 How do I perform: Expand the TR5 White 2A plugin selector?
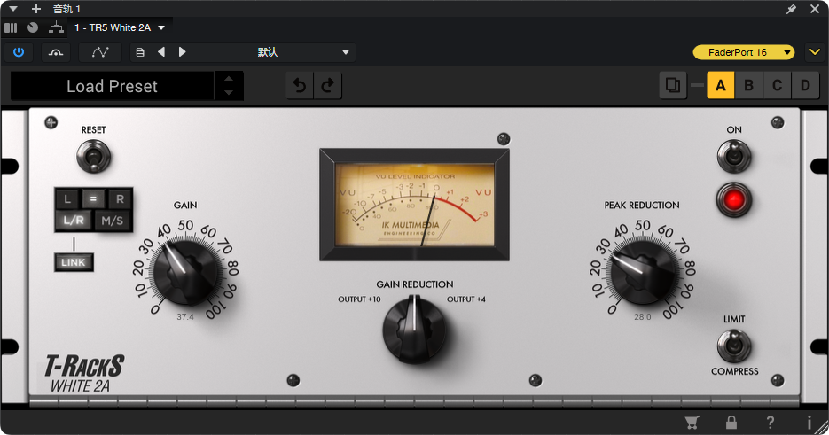tap(120, 27)
